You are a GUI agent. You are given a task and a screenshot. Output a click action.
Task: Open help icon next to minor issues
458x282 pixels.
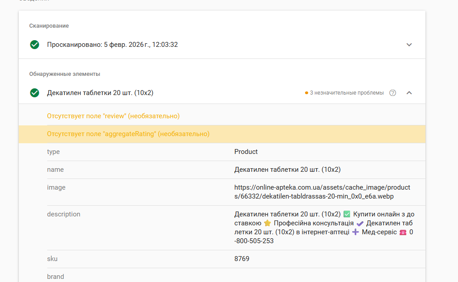point(392,93)
